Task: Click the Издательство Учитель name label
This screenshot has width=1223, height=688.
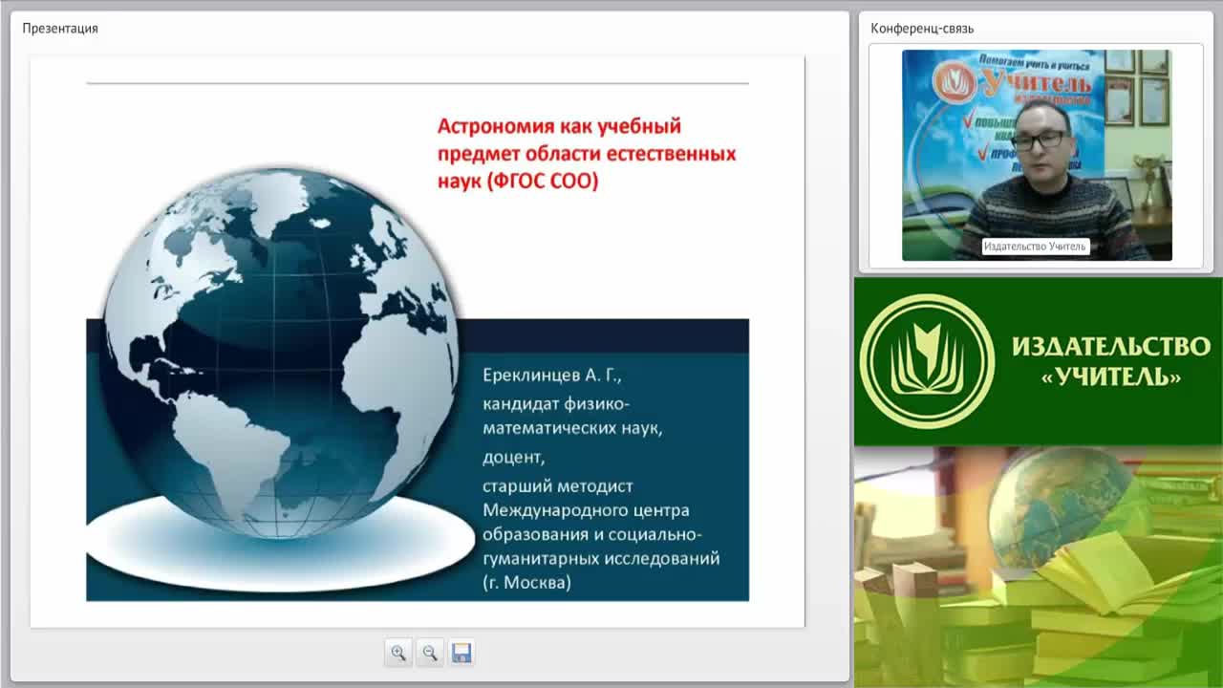Action: [1035, 247]
